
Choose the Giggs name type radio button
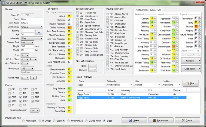click(104, 121)
